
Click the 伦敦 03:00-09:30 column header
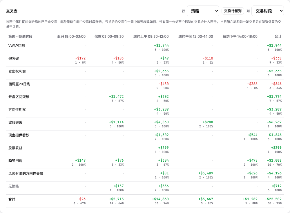pos(109,37)
